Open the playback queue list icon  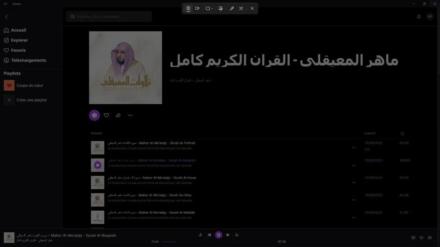tap(413, 238)
